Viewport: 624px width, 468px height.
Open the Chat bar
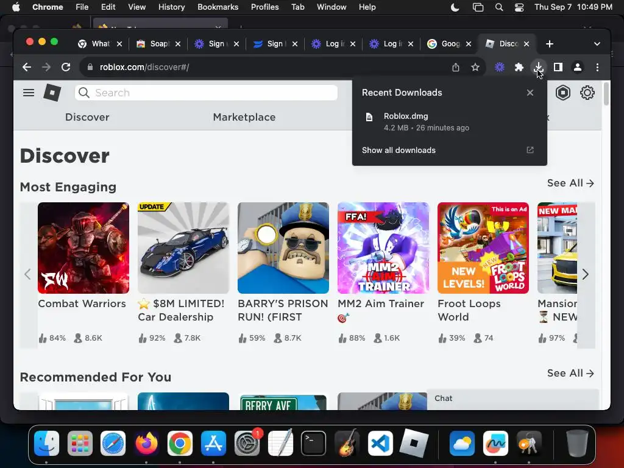point(512,399)
